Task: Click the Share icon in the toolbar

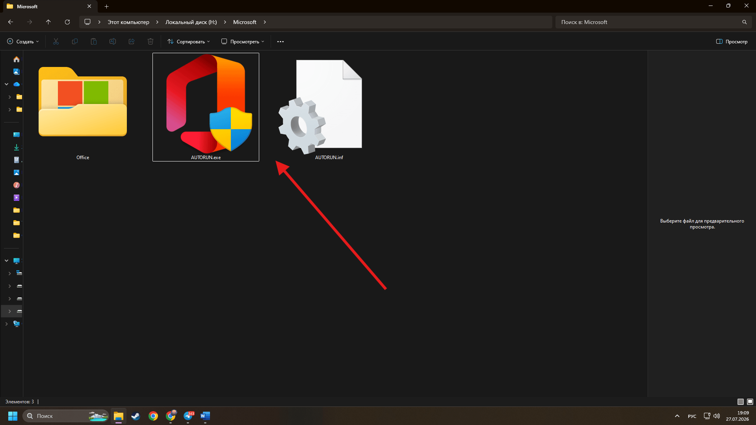Action: coord(132,41)
